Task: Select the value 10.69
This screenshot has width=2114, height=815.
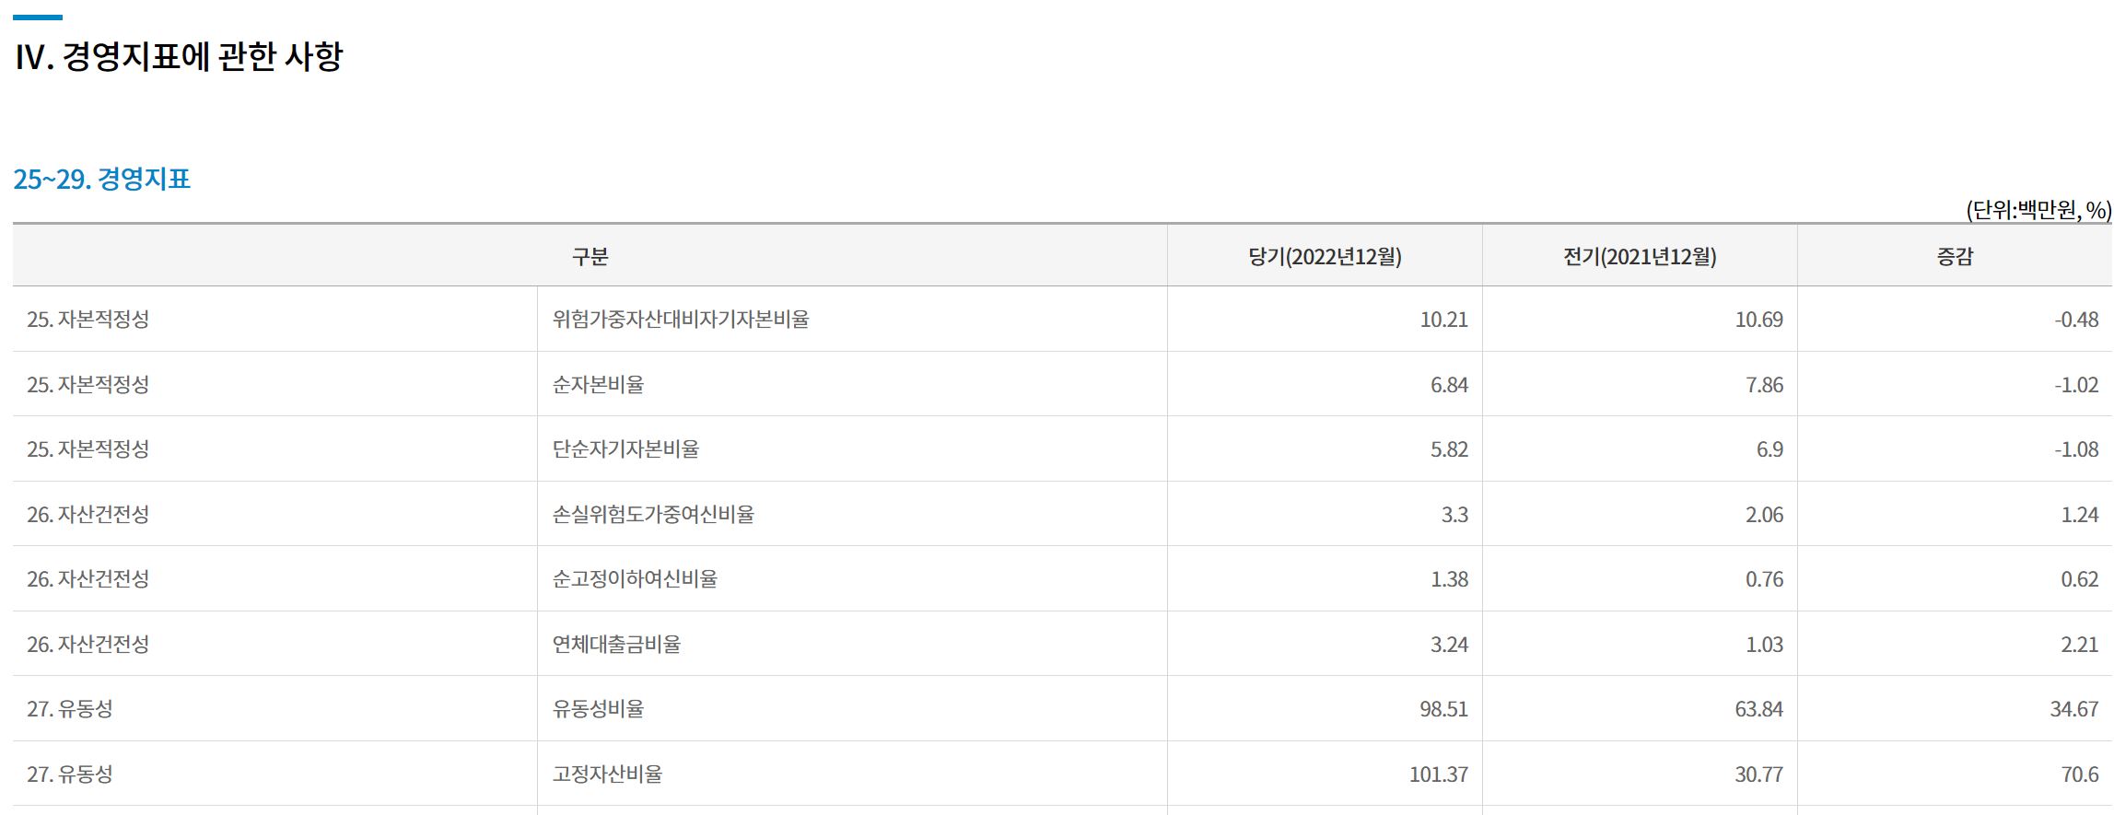Action: click(1758, 320)
